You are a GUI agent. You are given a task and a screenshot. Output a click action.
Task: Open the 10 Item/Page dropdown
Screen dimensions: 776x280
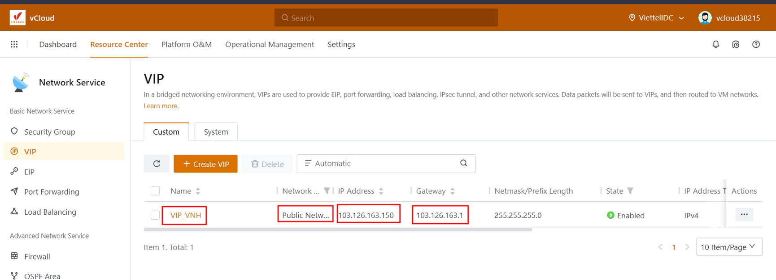tap(728, 247)
